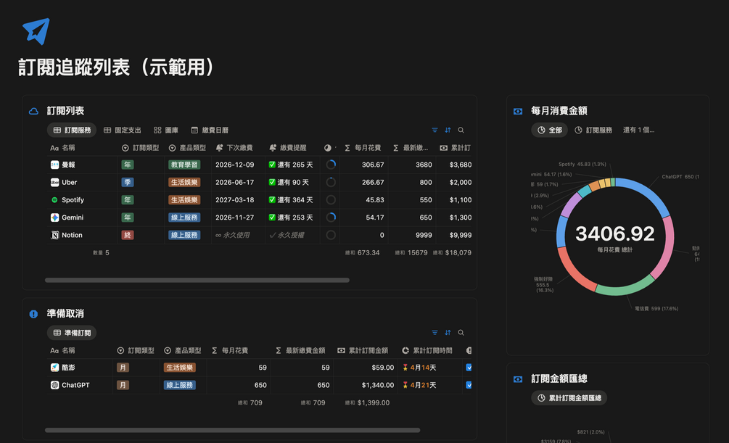Click progress ring in Notion row
The image size is (729, 443).
tap(331, 235)
